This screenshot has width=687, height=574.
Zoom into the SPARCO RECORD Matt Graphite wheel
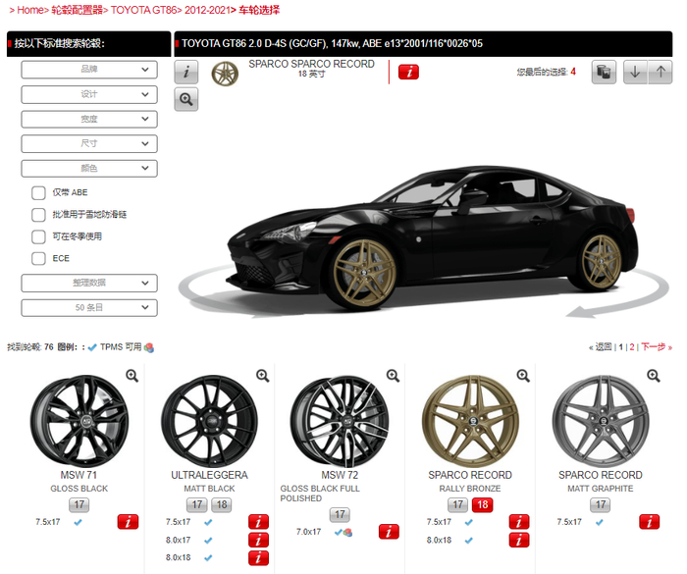[654, 376]
